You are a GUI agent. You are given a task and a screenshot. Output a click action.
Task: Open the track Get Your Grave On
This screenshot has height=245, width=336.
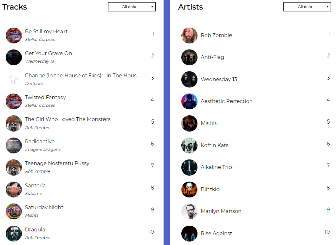tap(48, 53)
